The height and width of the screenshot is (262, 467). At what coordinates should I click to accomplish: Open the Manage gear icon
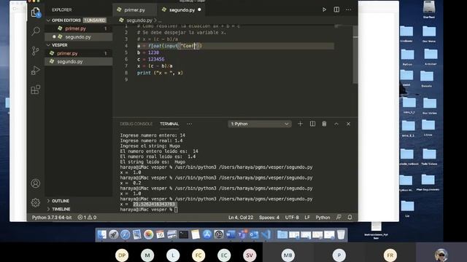36,202
